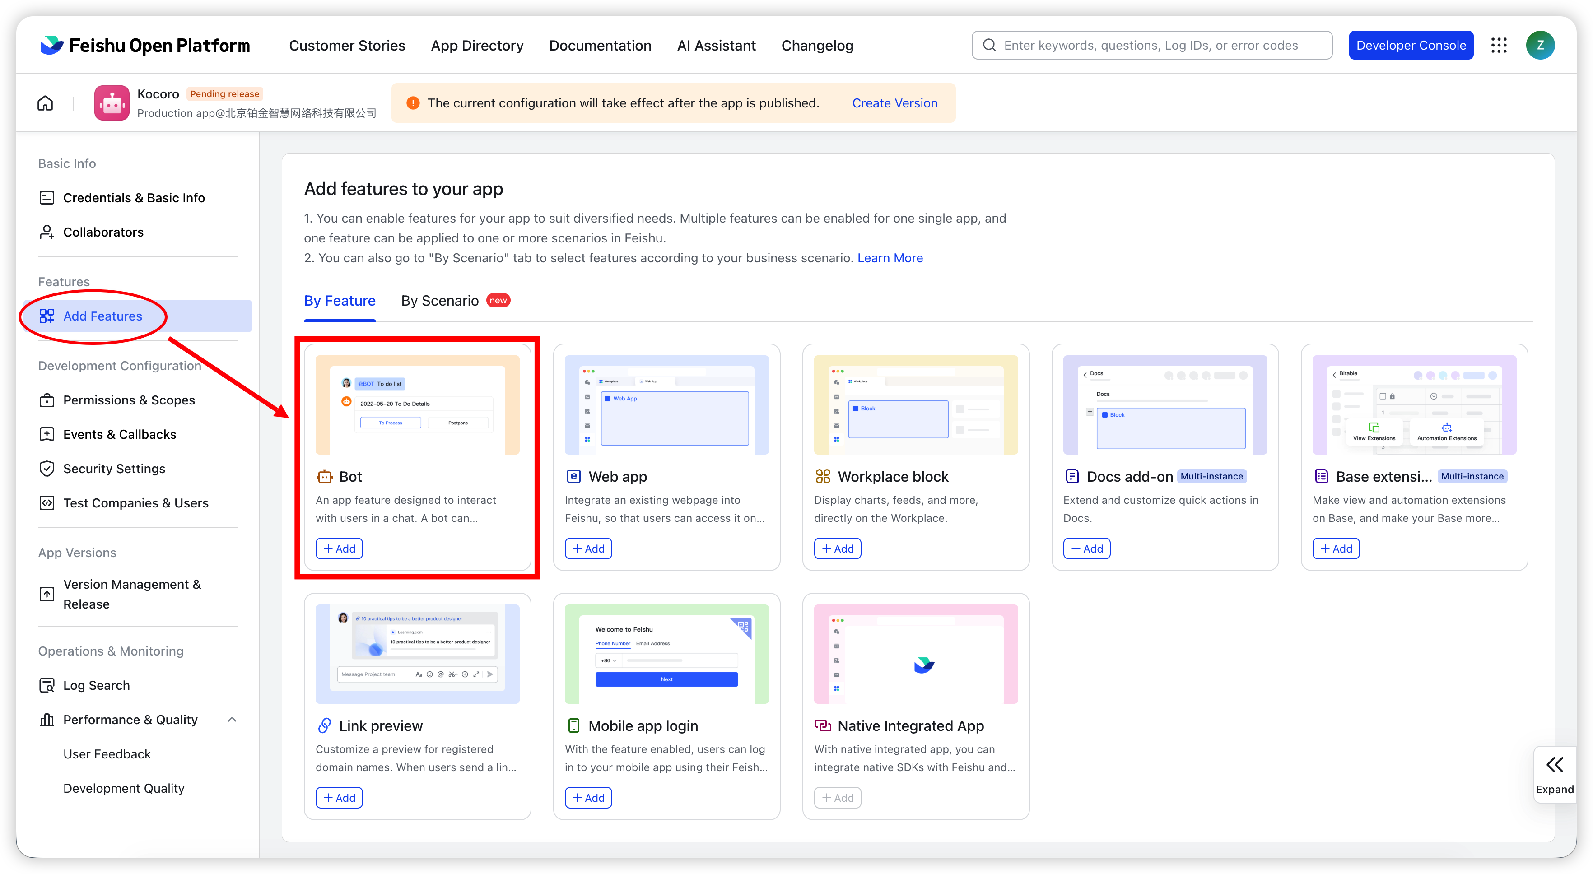This screenshot has width=1593, height=874.
Task: Add the Web app feature
Action: tap(588, 548)
